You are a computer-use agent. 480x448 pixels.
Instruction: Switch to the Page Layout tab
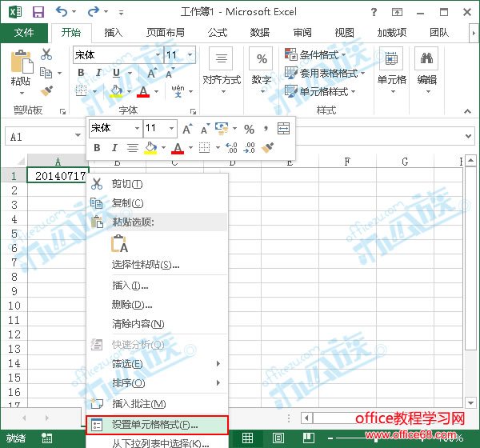(x=166, y=33)
